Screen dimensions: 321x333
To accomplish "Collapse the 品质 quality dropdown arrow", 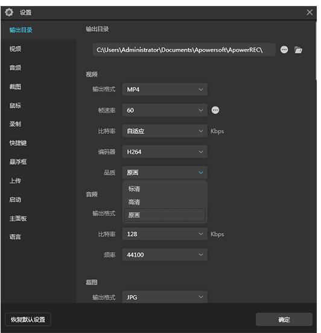I will click(x=201, y=173).
